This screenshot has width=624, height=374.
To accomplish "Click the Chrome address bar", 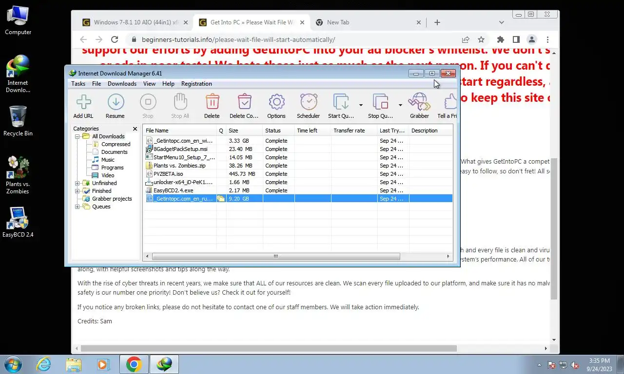I will click(292, 40).
